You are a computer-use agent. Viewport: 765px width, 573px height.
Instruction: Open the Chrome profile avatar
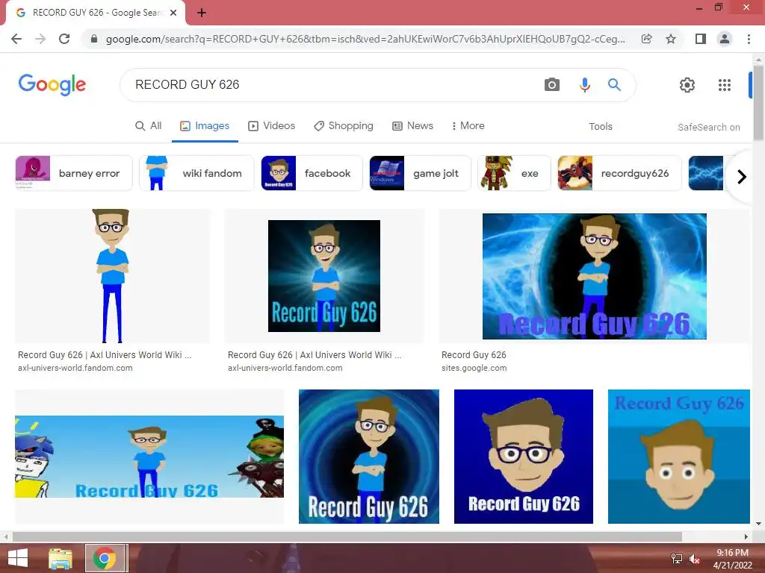725,39
